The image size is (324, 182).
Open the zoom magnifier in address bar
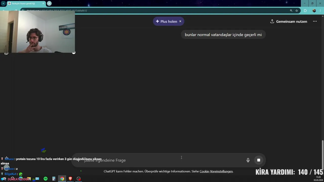coord(291,11)
